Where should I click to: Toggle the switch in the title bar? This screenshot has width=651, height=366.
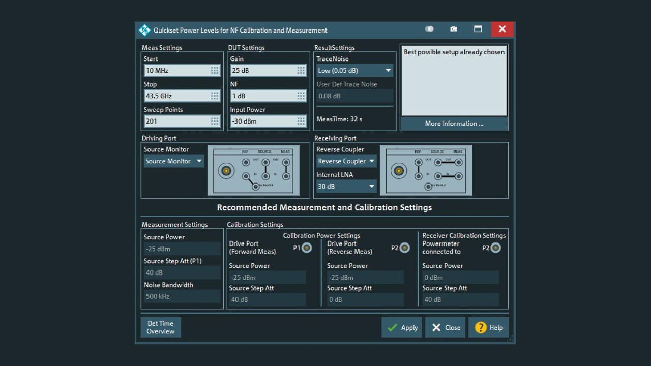[429, 29]
